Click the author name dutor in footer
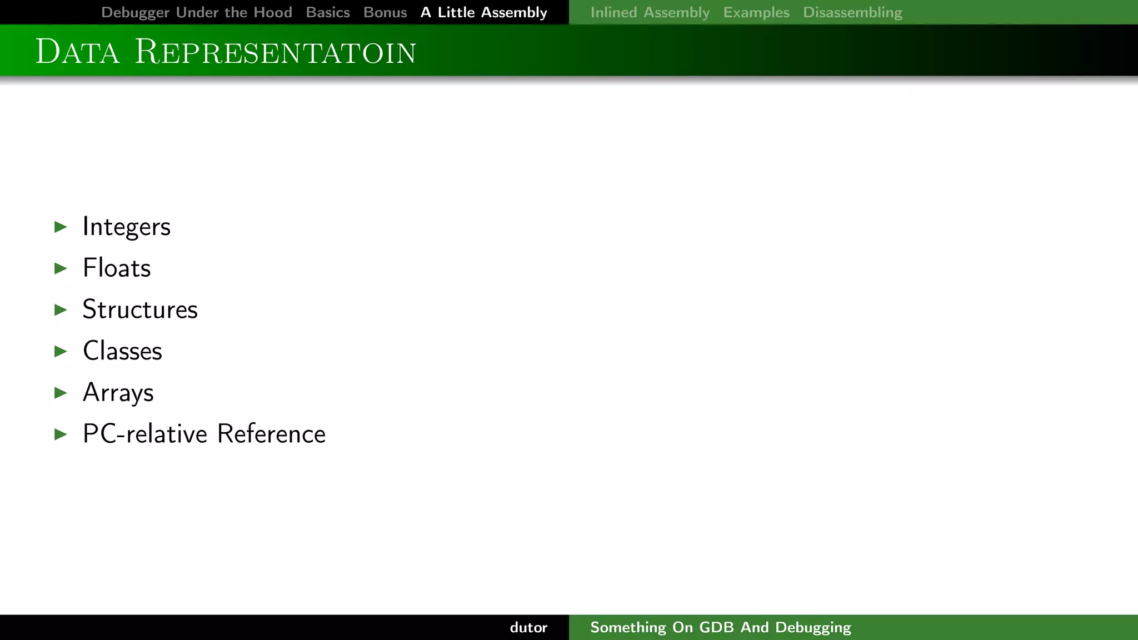Viewport: 1138px width, 640px height. (528, 627)
